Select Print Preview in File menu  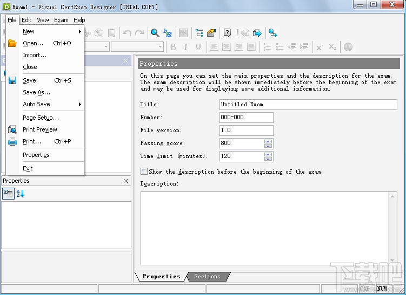tap(45, 129)
